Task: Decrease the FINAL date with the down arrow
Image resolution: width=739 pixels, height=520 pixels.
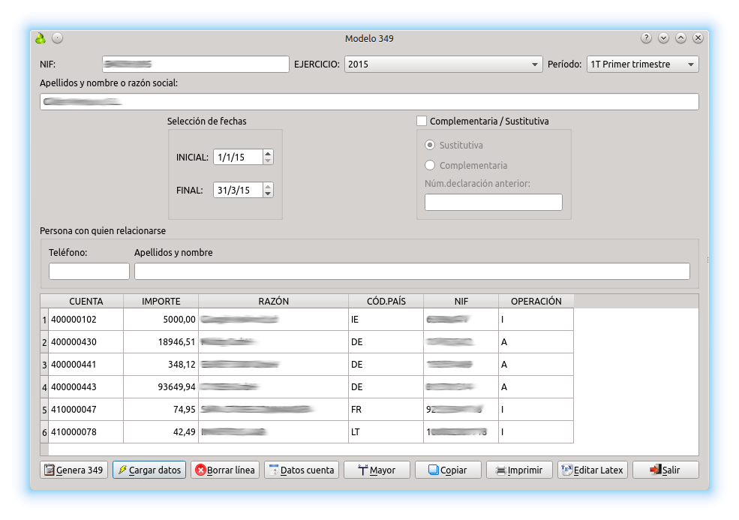Action: 268,194
